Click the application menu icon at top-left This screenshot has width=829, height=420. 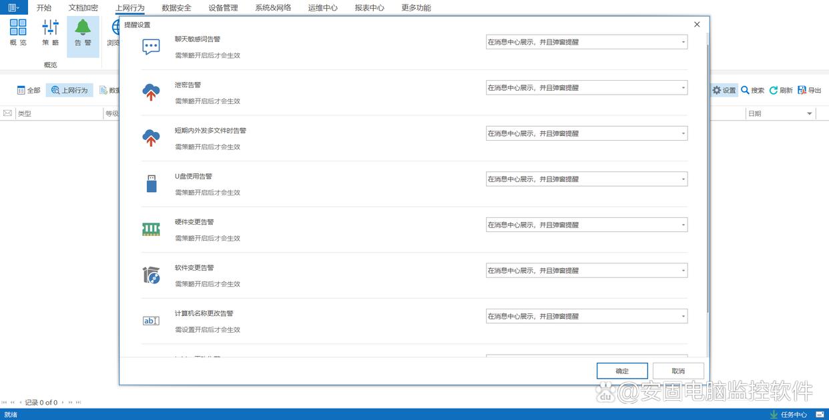(13, 7)
